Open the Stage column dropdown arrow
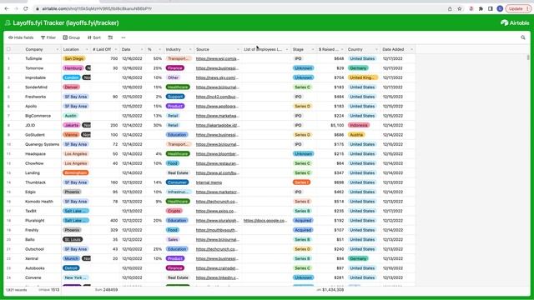This screenshot has height=300, width=534. 313,50
